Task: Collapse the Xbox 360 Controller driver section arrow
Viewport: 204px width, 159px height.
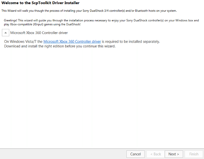Action: [5, 33]
